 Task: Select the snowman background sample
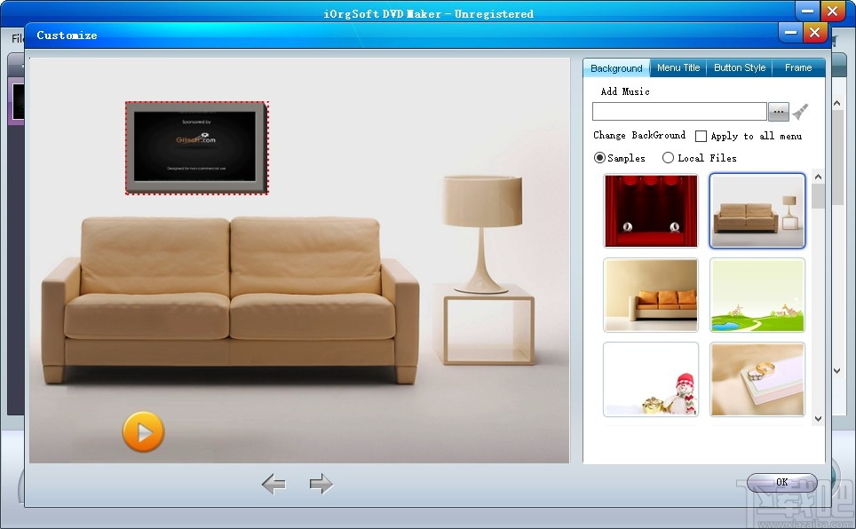651,379
